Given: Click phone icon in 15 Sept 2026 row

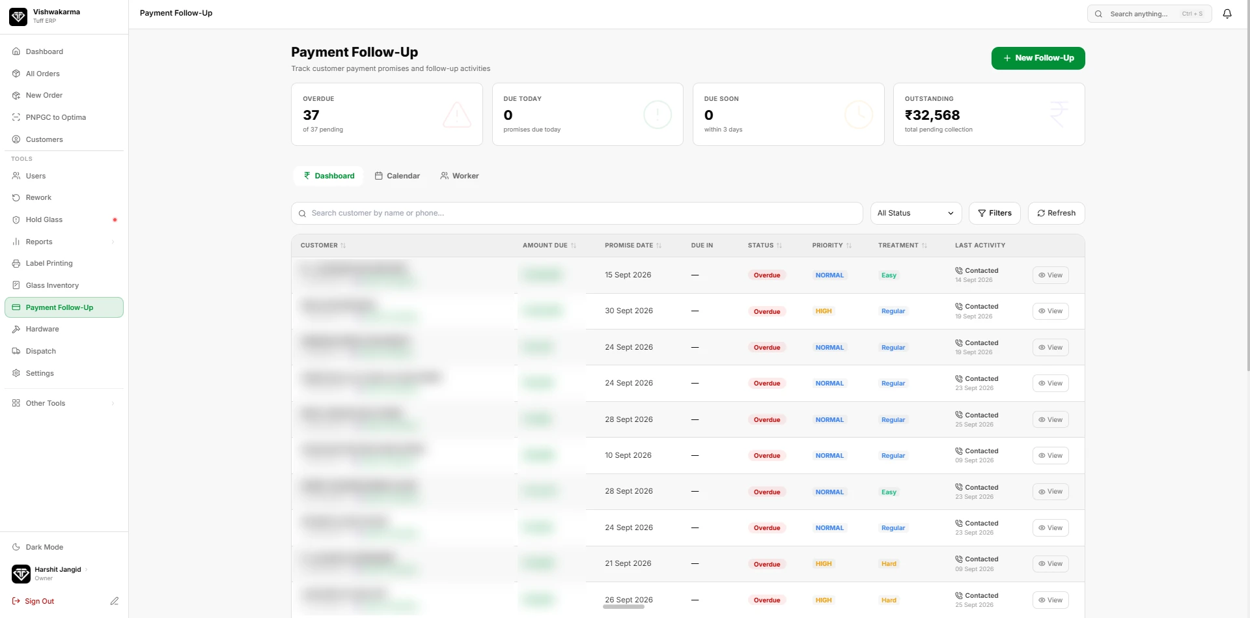Looking at the screenshot, I should pos(959,270).
